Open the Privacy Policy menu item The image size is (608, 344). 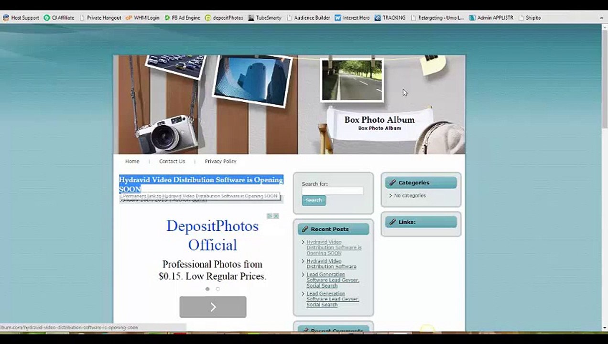tap(220, 161)
